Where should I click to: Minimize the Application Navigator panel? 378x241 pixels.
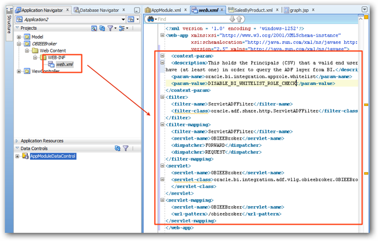point(137,10)
